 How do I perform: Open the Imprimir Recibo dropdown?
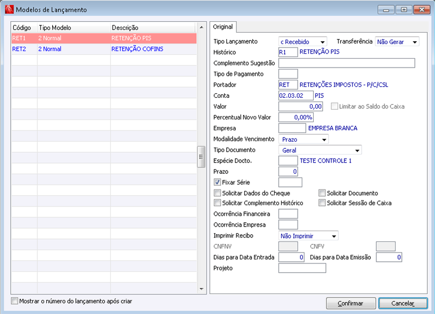click(308, 236)
